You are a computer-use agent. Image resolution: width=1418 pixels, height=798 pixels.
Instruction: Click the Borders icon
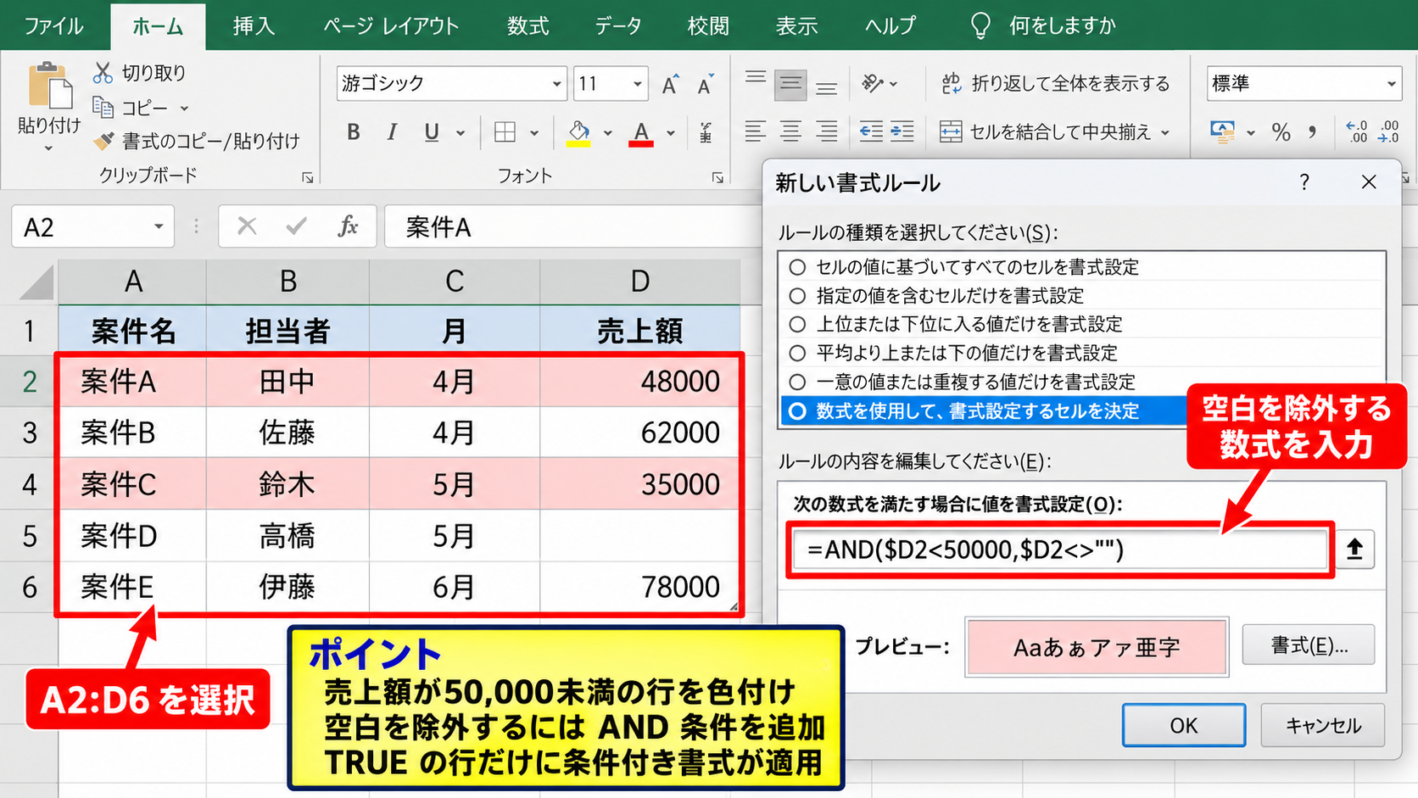(x=505, y=132)
